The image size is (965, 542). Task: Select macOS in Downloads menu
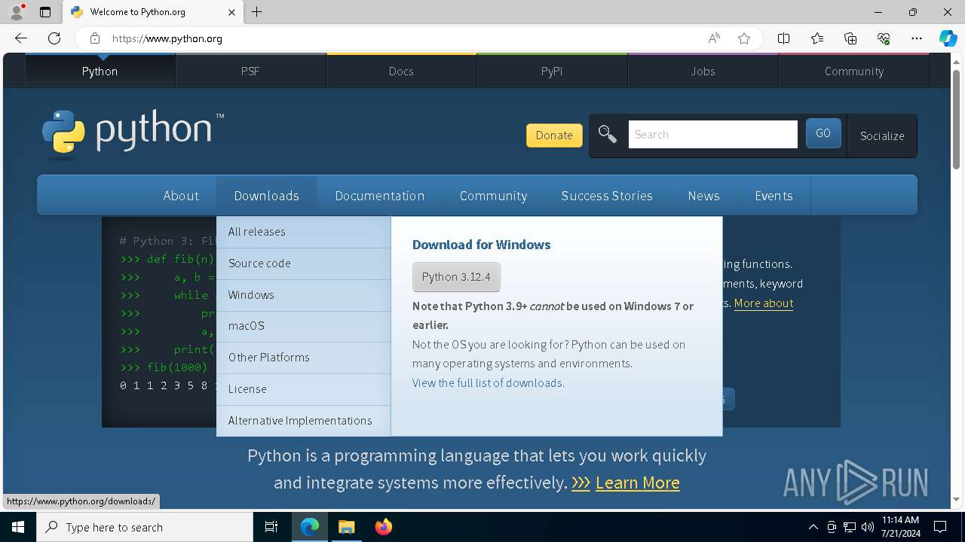click(x=303, y=326)
